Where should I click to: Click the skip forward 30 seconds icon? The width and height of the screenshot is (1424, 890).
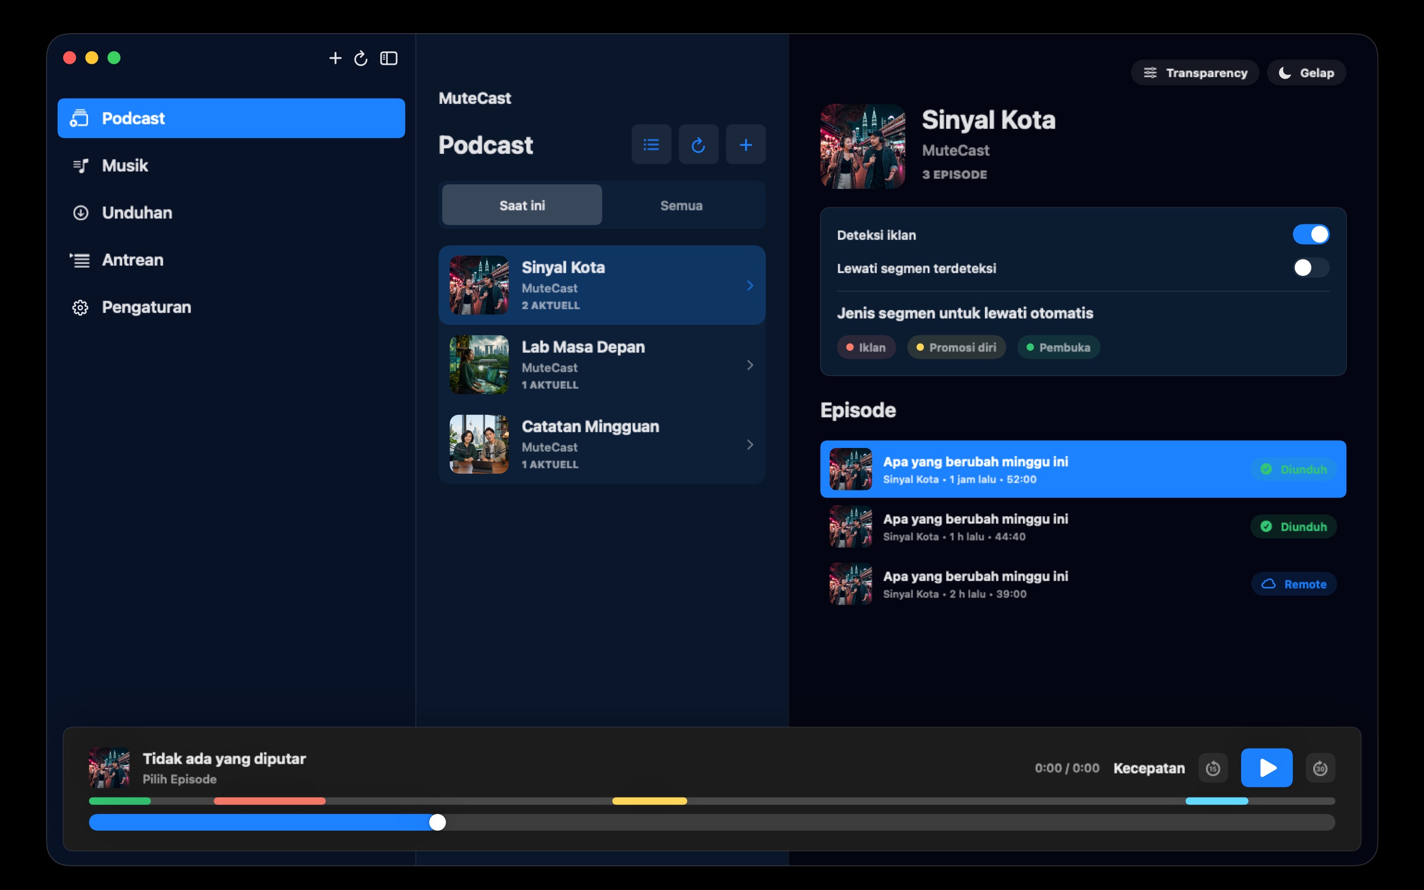[1320, 768]
